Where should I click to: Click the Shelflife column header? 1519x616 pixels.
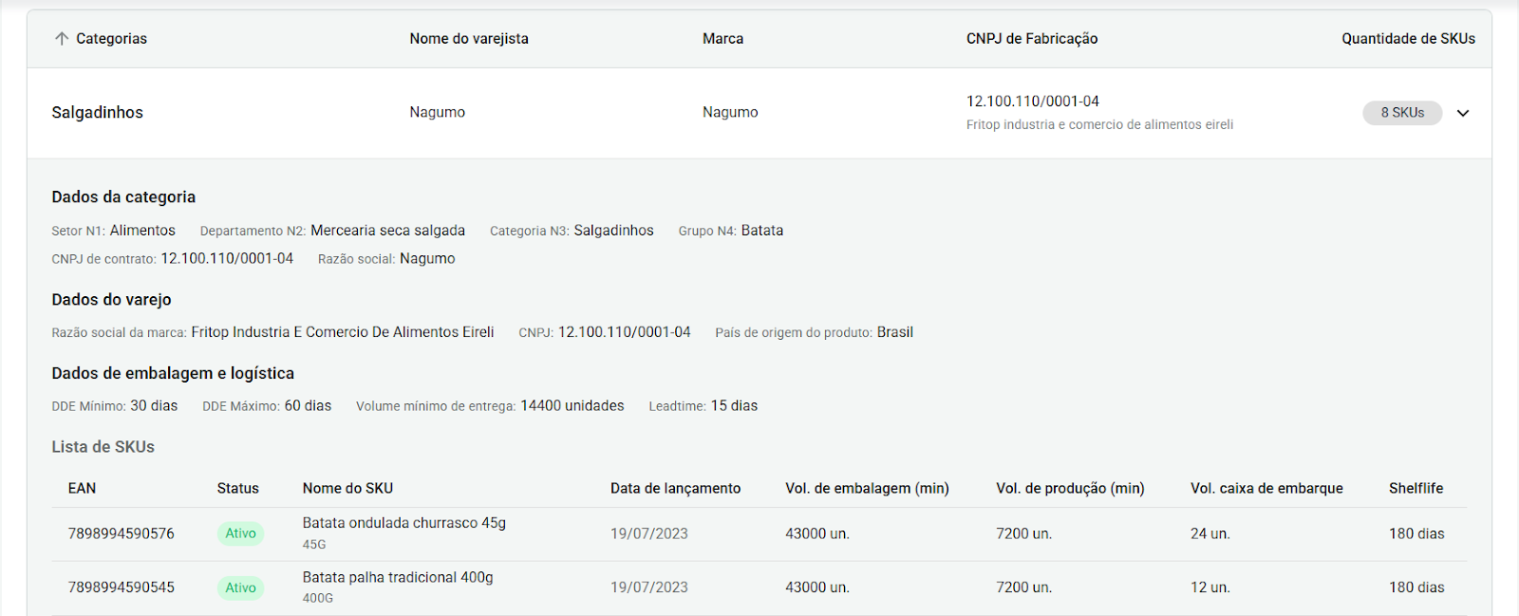tap(1416, 488)
